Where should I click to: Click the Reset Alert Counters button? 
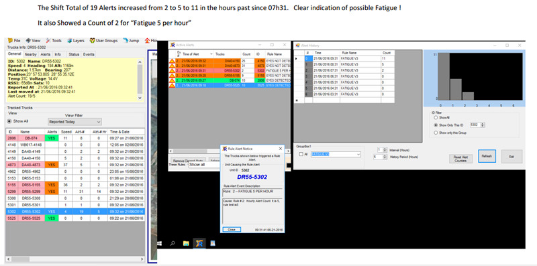[460, 159]
